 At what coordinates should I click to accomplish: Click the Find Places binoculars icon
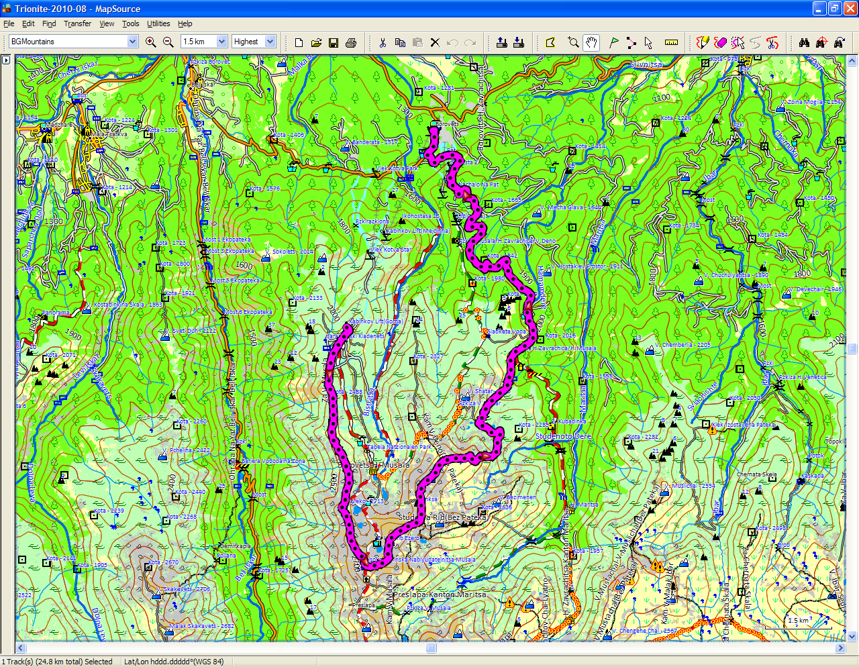804,42
